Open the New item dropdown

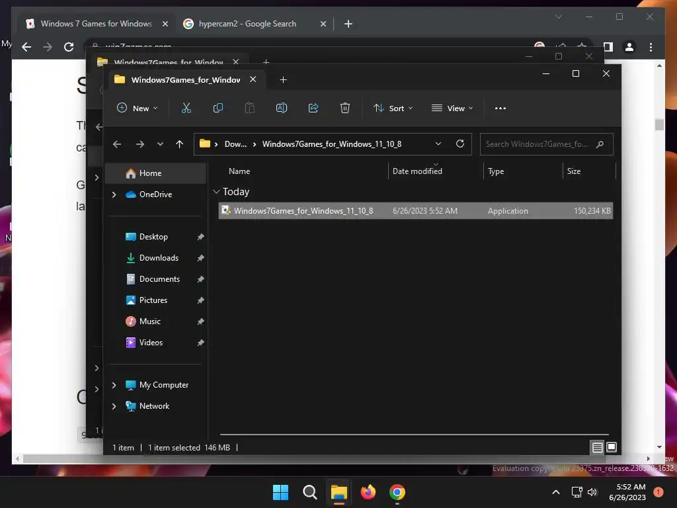point(138,108)
